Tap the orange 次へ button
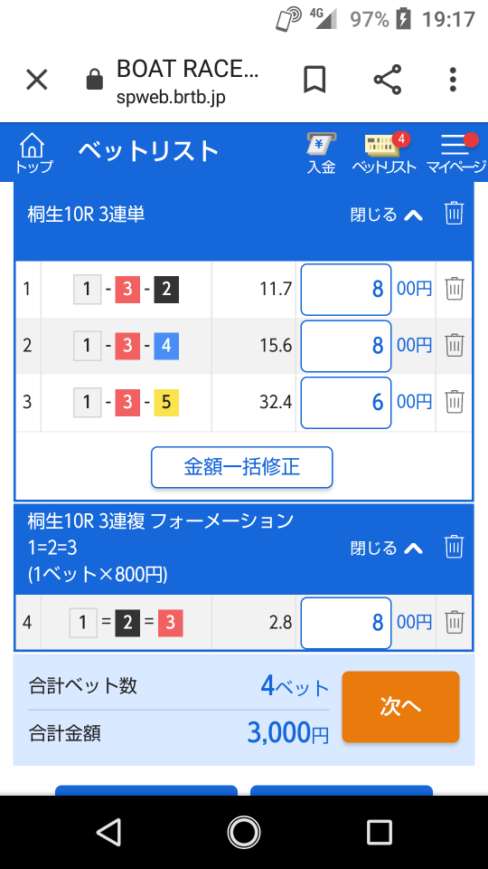The width and height of the screenshot is (488, 869). pos(400,707)
